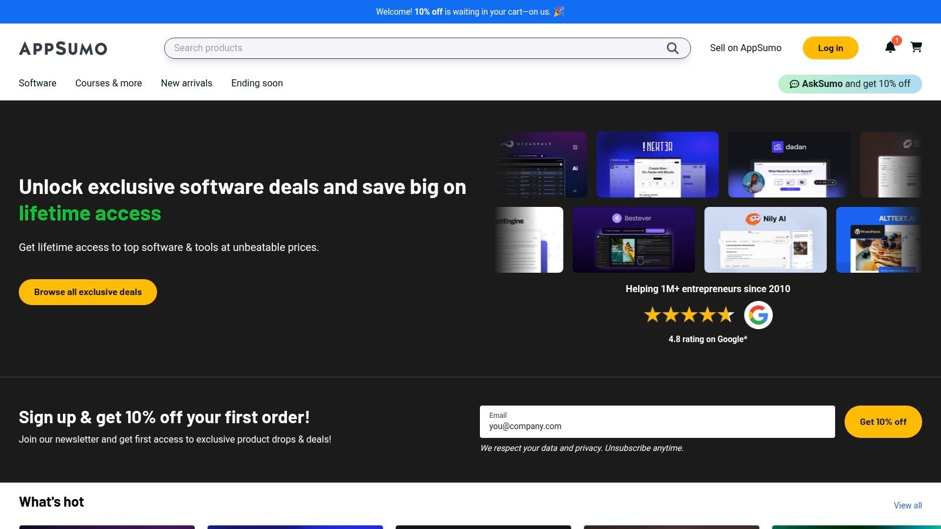The height and width of the screenshot is (529, 941).
Task: Click View all in What's hot
Action: pyautogui.click(x=908, y=505)
